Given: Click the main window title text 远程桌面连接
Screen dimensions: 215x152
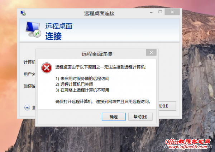Looking at the screenshot, I should pyautogui.click(x=99, y=14).
